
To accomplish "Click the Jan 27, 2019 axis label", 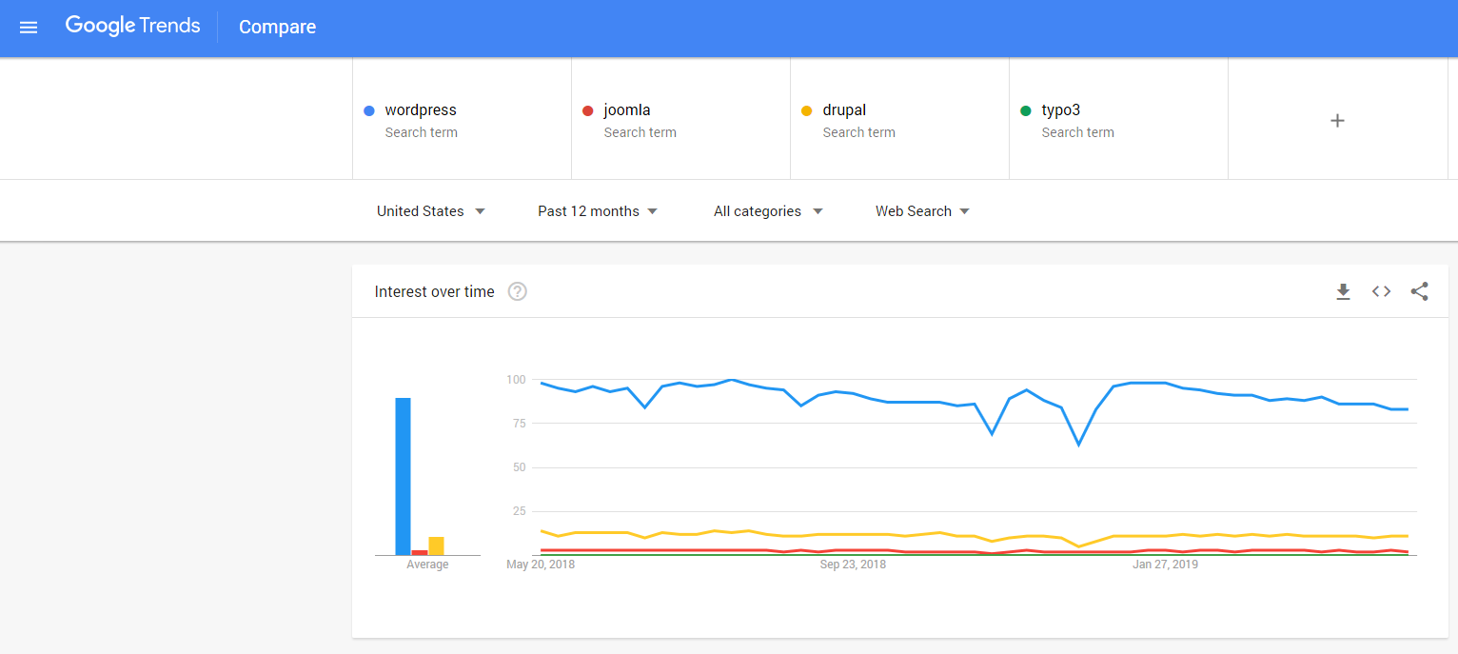I will point(1165,565).
